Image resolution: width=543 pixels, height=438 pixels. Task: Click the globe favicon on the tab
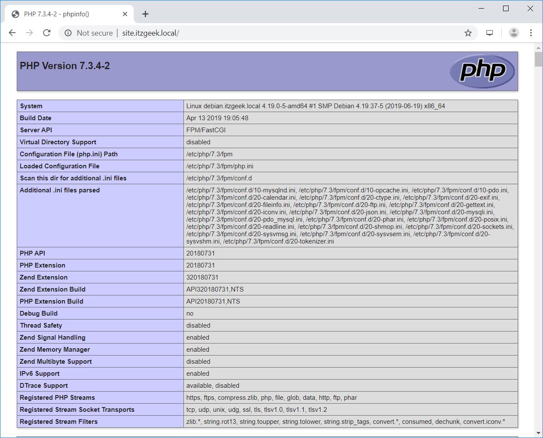click(x=15, y=14)
